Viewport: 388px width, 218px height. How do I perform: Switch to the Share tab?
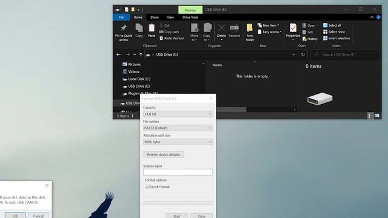[x=155, y=18]
